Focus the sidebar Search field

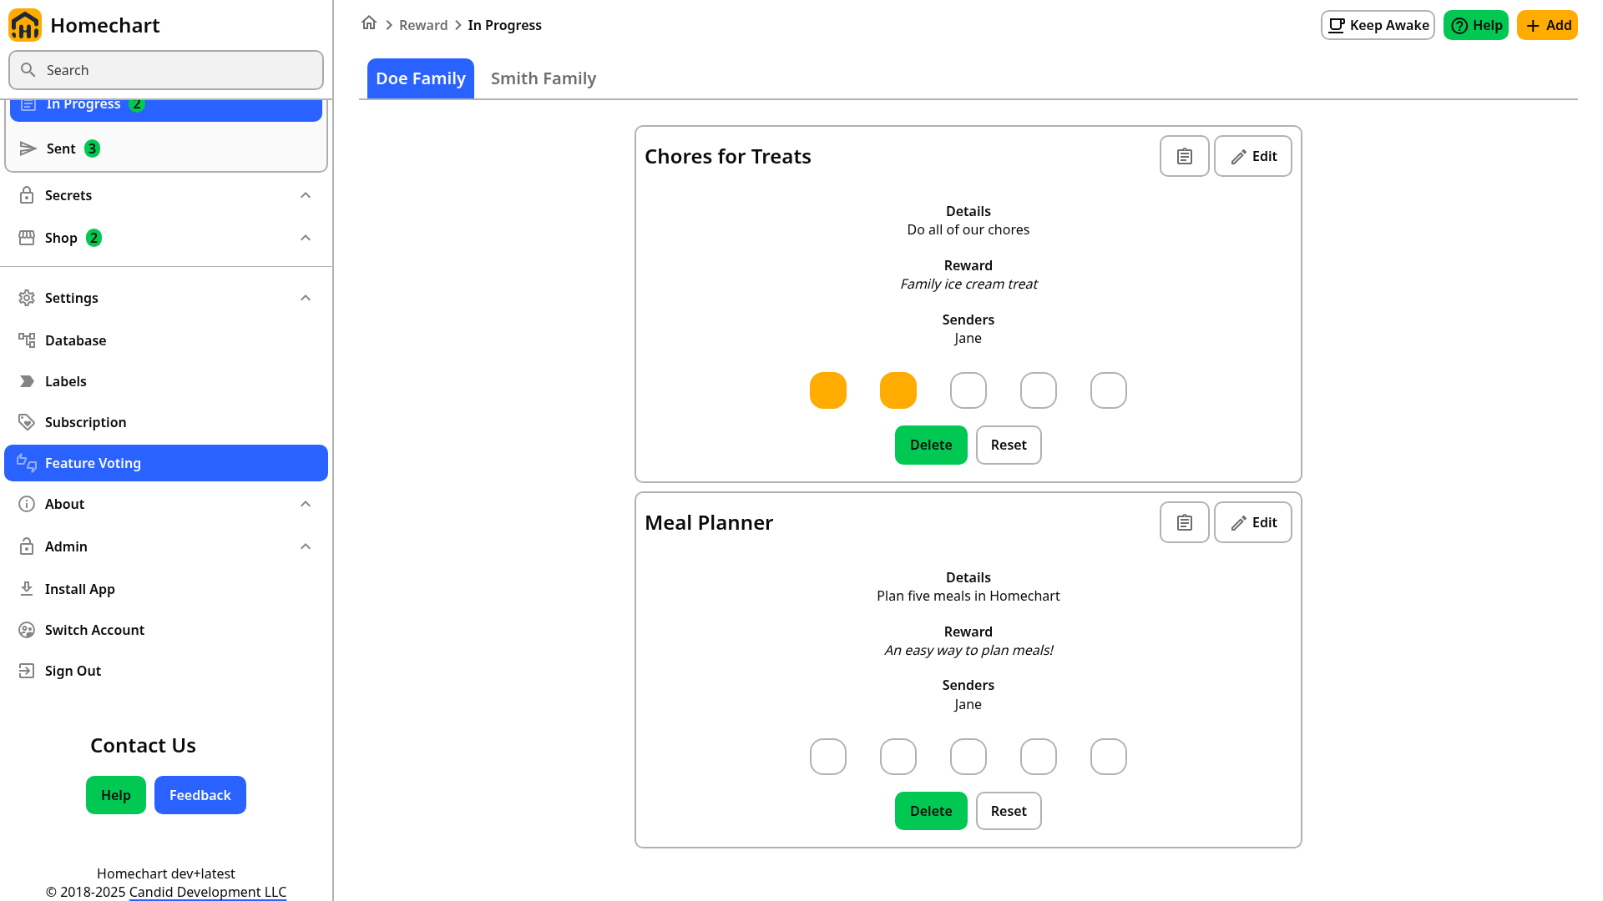(166, 70)
